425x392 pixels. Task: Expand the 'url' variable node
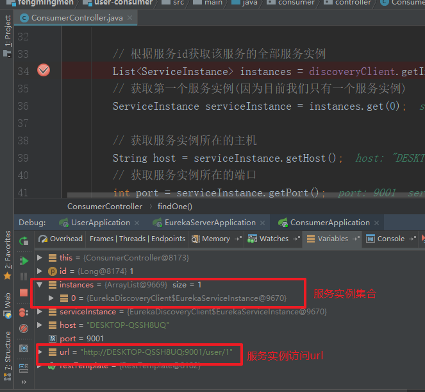coord(40,352)
